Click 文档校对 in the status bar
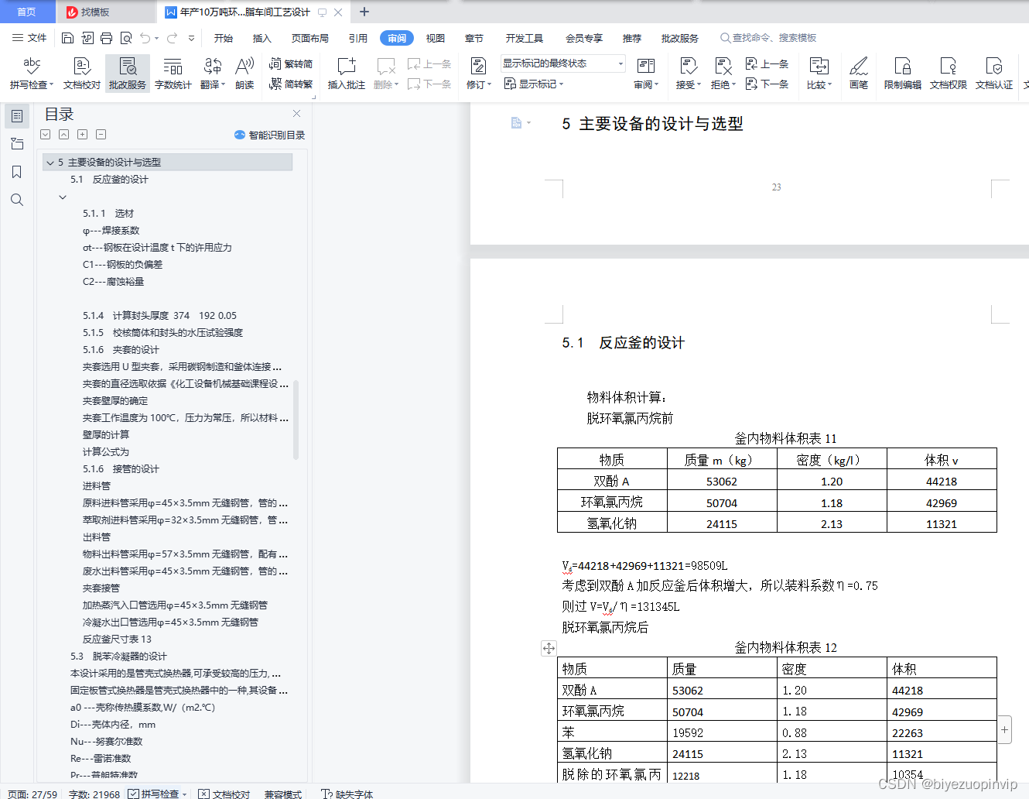This screenshot has width=1029, height=799. click(224, 794)
